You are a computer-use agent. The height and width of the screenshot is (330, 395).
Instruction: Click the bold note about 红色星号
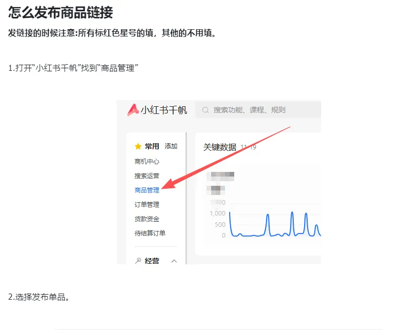[x=112, y=33]
